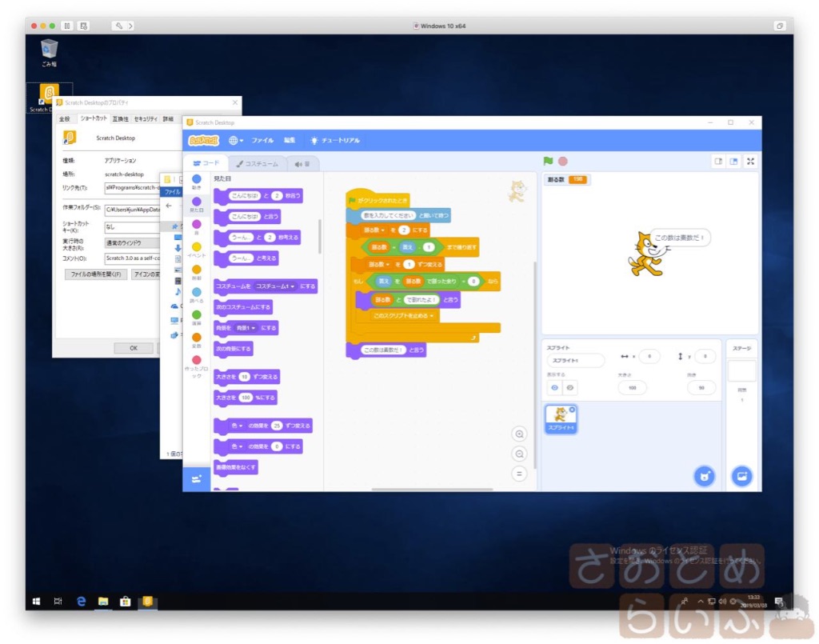Click the sprite name field スプライト1

576,360
